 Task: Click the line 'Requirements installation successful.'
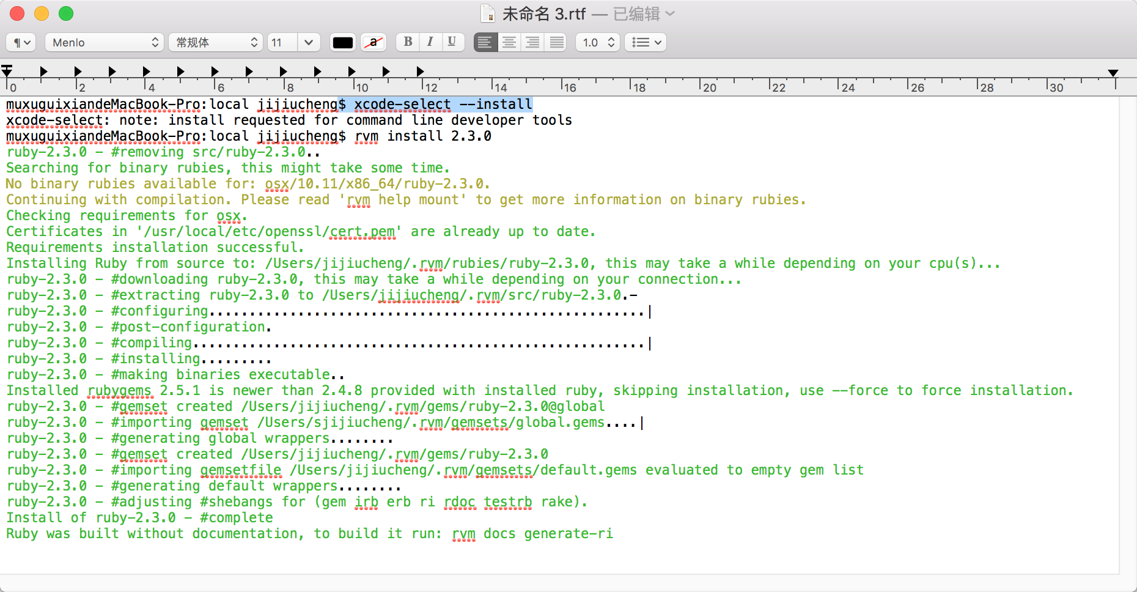click(155, 248)
